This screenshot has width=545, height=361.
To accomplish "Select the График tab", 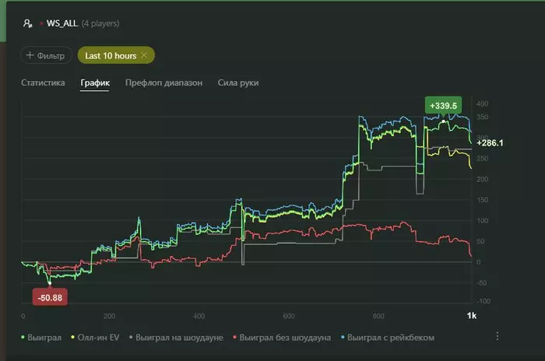I will pyautogui.click(x=95, y=82).
